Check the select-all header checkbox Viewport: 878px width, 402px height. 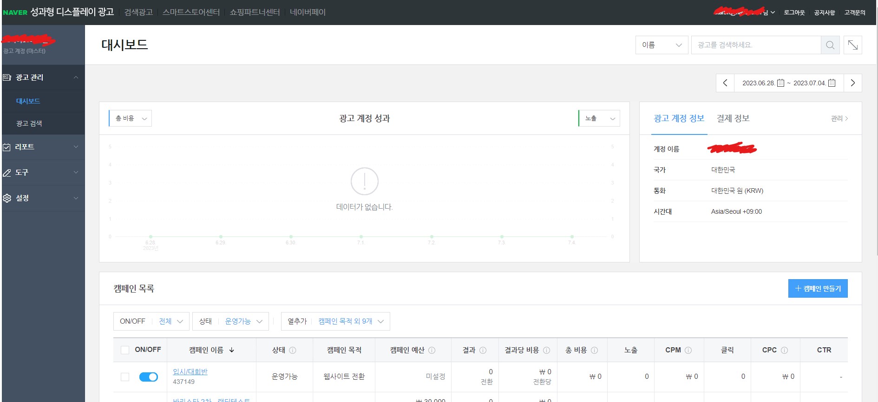[x=125, y=350]
